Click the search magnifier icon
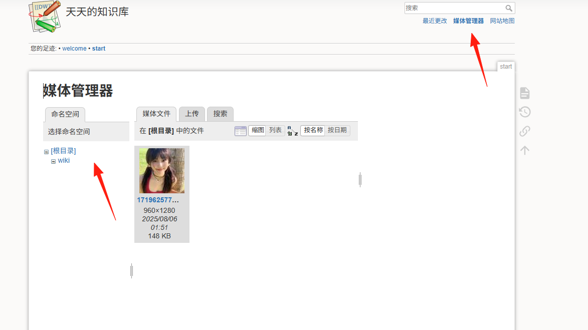This screenshot has height=330, width=588. click(x=508, y=8)
